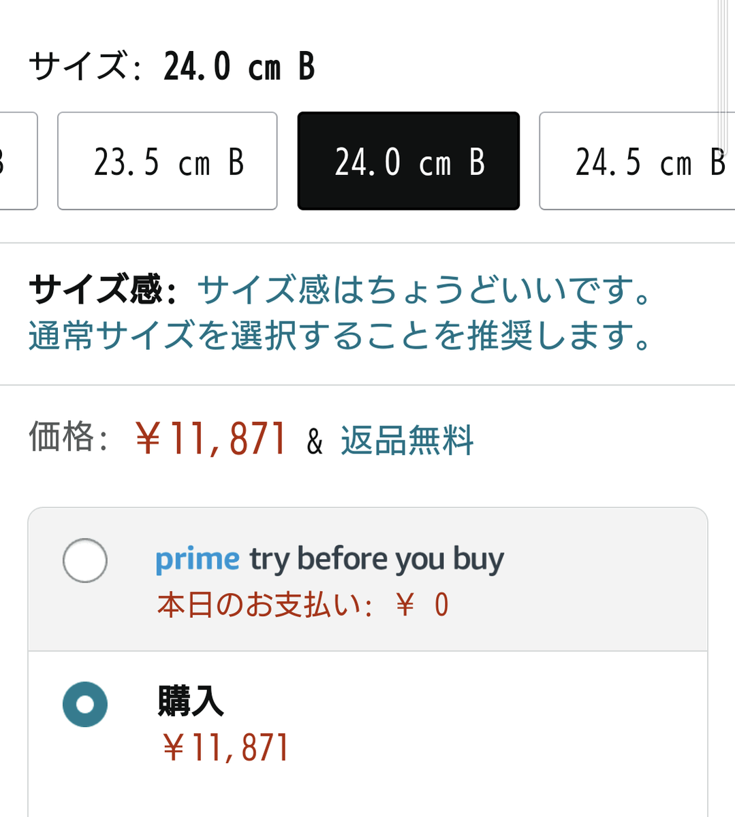
Task: Select the 購入 radio button
Action: [85, 704]
